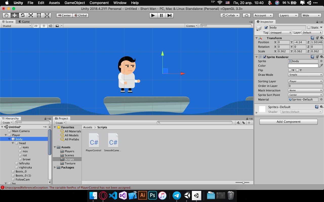The image size is (324, 202).
Task: Open Sprite Renderer settings gear
Action: (321, 57)
